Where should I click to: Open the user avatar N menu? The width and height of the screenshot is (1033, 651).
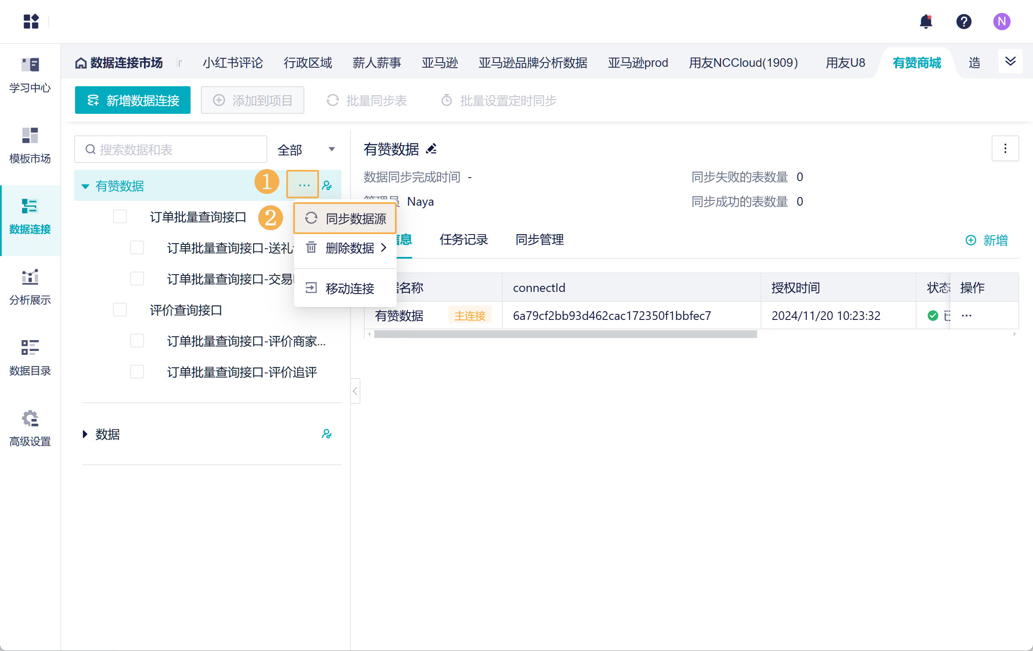[1002, 22]
